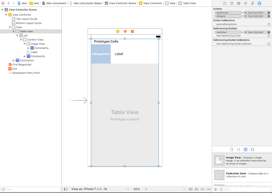This screenshot has width=272, height=193.
Task: Select View Controller Scene breadcrumb
Action: point(121,3)
